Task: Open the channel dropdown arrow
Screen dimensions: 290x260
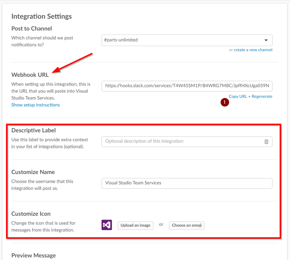Action: coord(266,40)
